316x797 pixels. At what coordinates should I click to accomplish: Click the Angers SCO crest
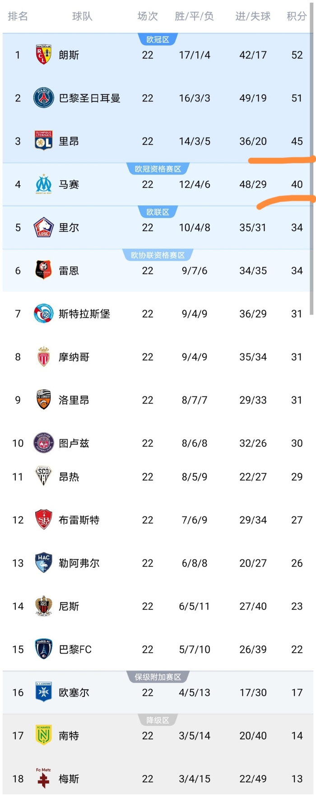43,476
